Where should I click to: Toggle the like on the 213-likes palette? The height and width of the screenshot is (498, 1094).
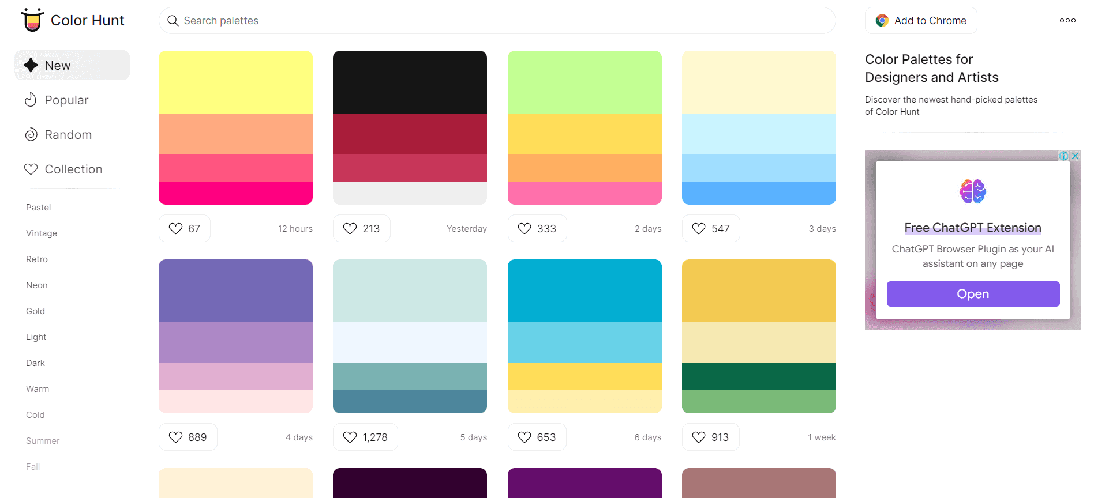(x=362, y=228)
